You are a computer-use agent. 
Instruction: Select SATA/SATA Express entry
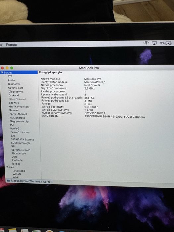22,140
